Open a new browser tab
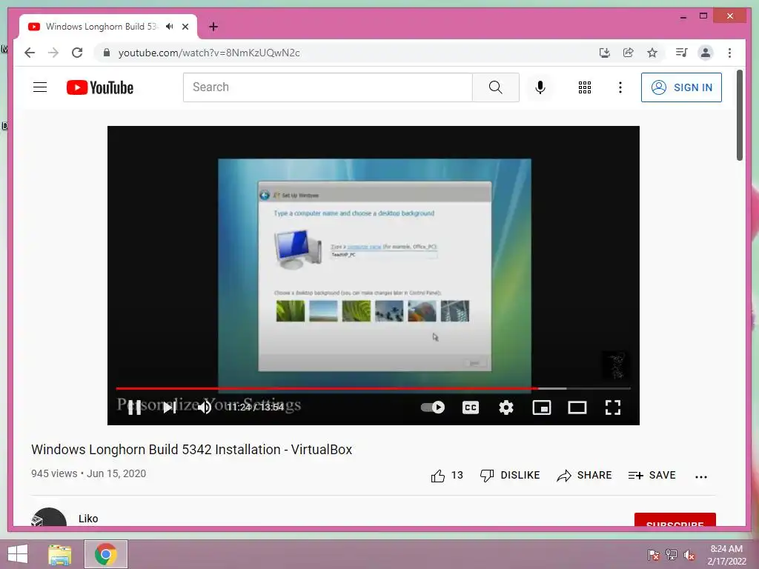 click(x=213, y=27)
